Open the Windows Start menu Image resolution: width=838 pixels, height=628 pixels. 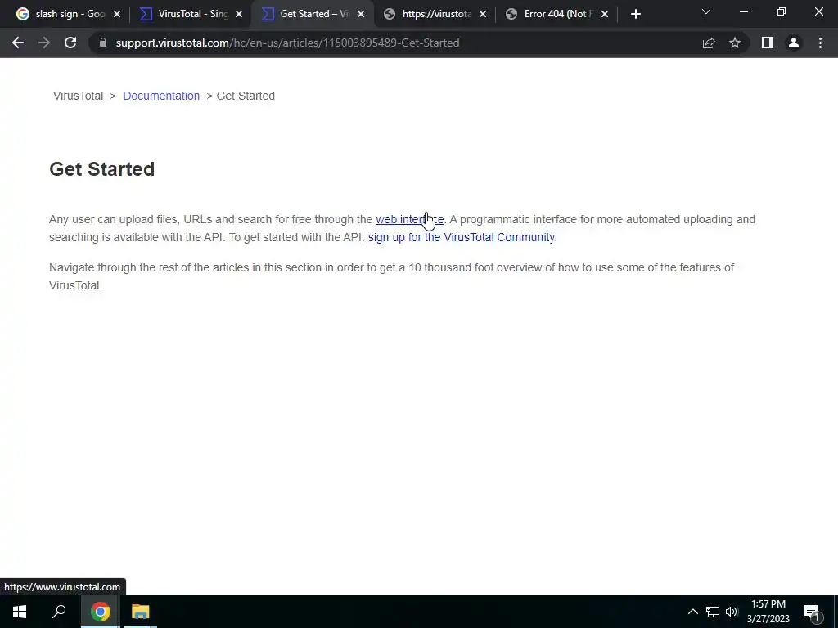[20, 612]
